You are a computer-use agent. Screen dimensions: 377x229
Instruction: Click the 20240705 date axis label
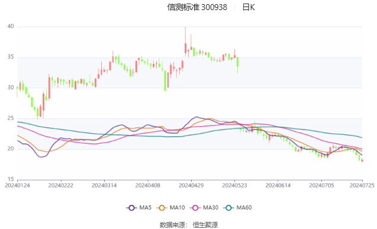(321, 185)
